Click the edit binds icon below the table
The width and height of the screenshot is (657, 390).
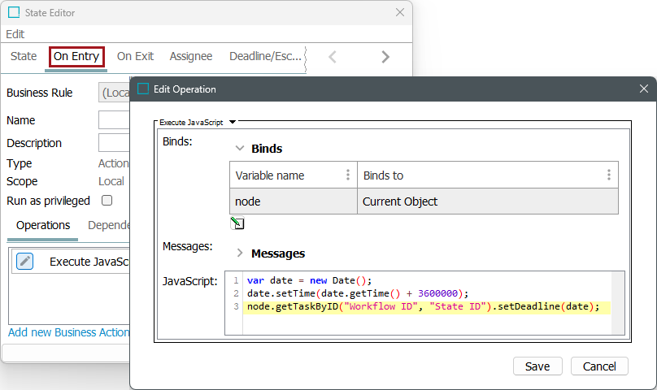[237, 223]
